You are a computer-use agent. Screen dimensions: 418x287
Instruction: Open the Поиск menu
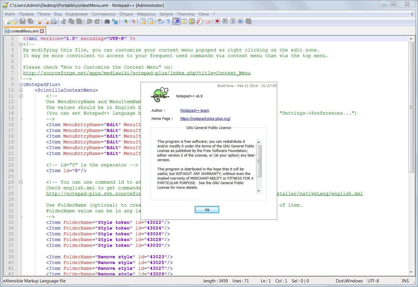44,14
